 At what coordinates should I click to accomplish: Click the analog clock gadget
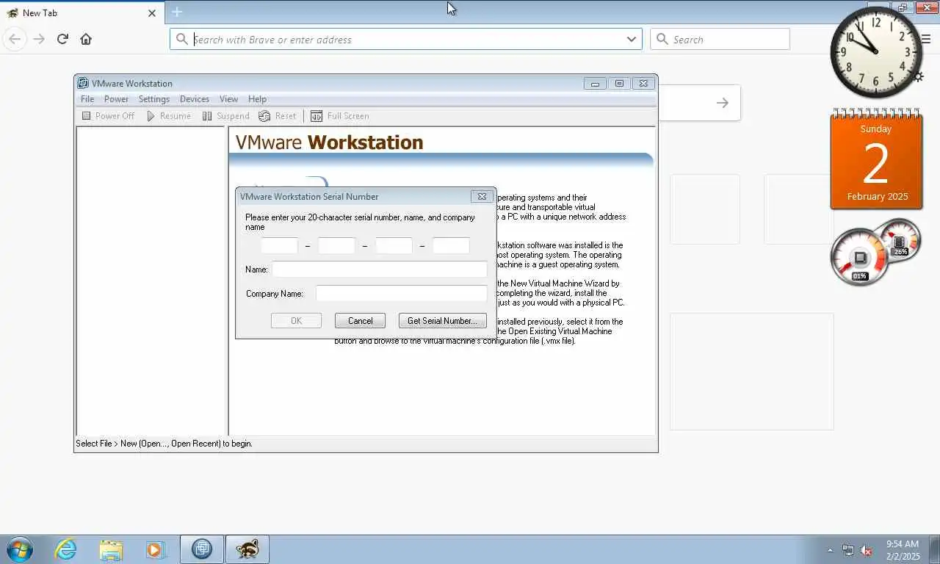point(875,53)
